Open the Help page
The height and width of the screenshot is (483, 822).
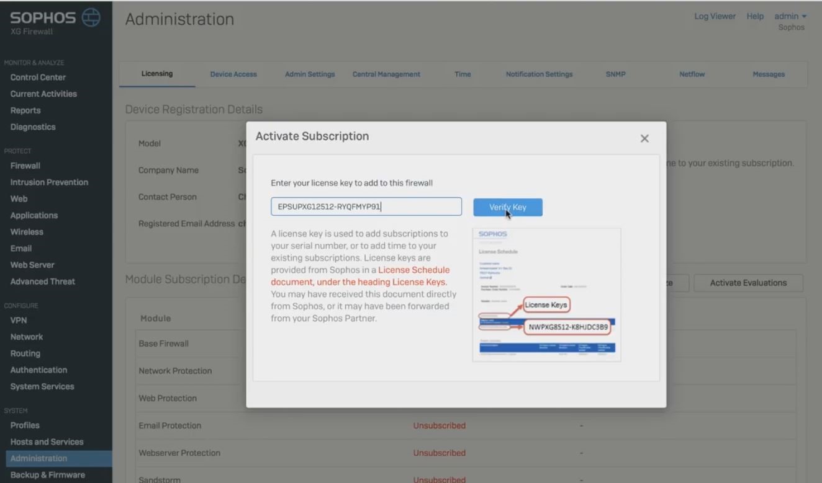[x=755, y=16]
